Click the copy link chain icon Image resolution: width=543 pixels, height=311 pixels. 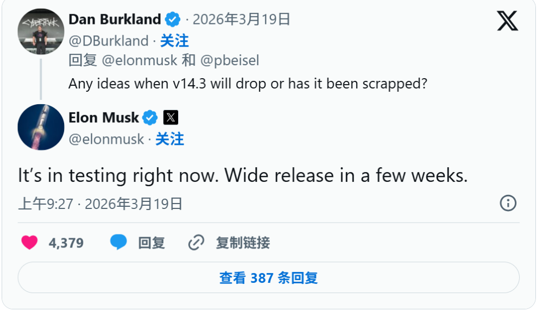(x=195, y=243)
